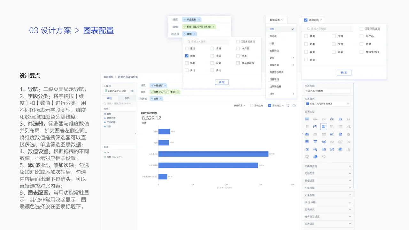Viewport: 409px width, 230px height.
Task: Toggle the 添加次轴 checkbox
Action: 252,105
